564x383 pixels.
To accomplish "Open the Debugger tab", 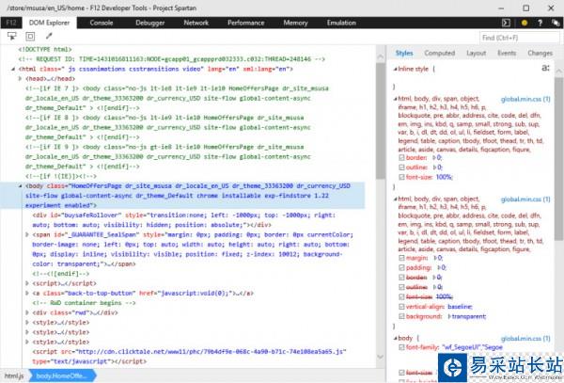I will 150,23.
